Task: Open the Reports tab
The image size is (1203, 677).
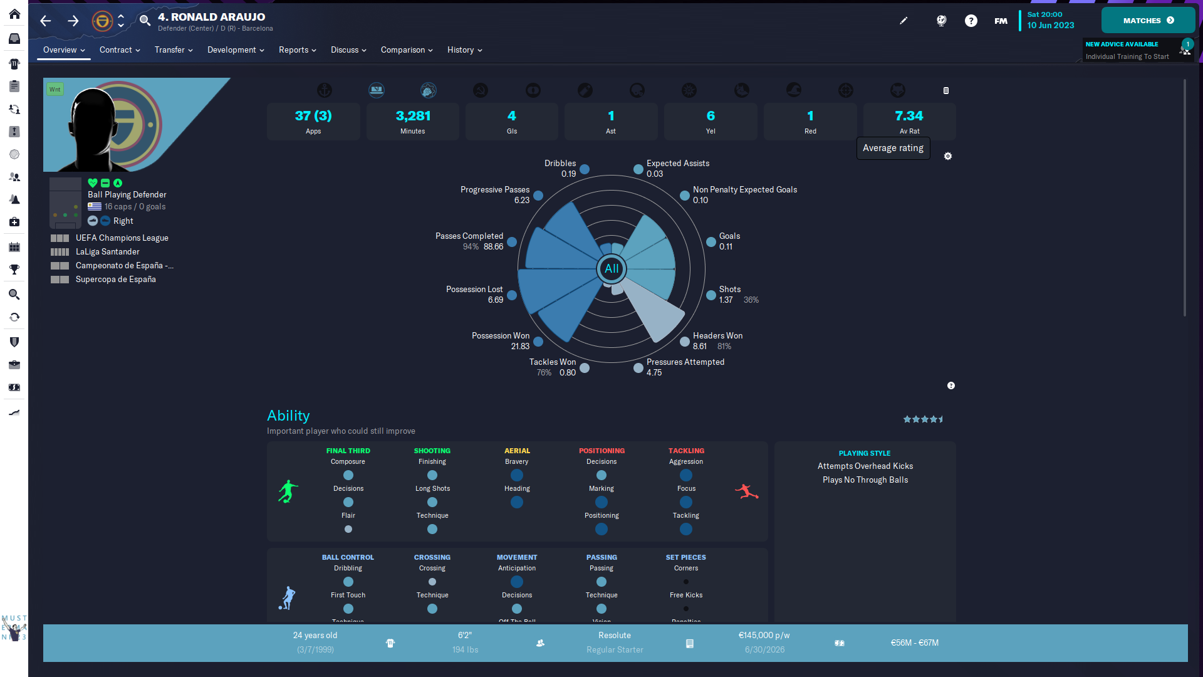Action: [297, 50]
